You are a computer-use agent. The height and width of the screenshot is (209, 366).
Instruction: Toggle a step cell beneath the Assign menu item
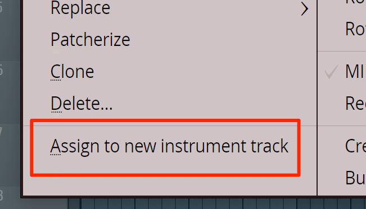155,203
